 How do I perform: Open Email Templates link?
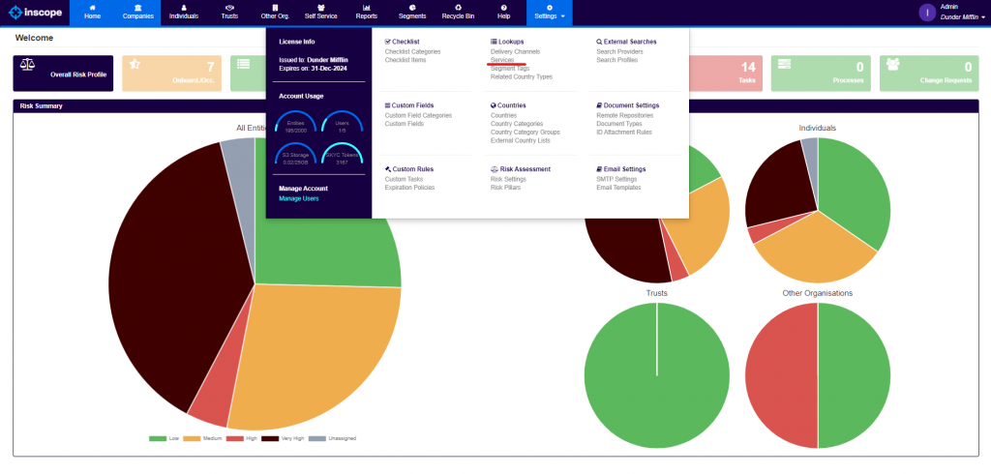tap(618, 188)
